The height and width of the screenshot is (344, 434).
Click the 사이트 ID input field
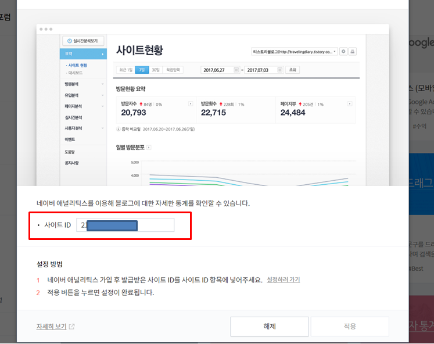point(125,225)
